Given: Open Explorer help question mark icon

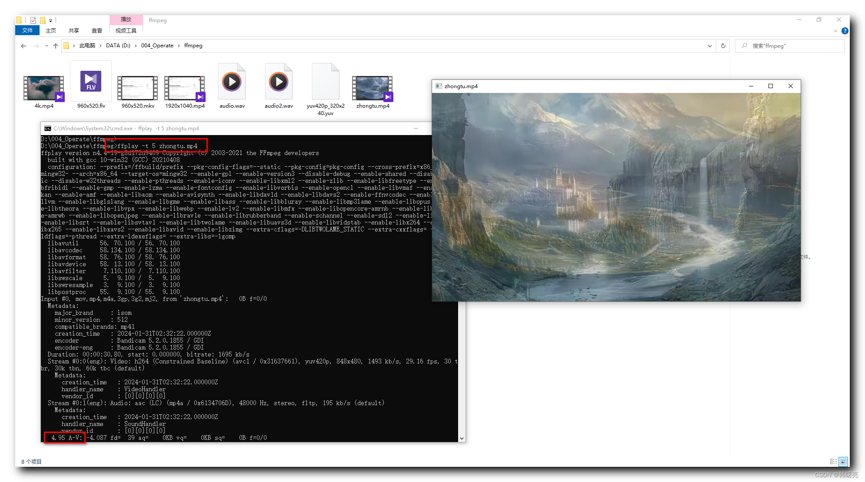Looking at the screenshot, I should [845, 31].
